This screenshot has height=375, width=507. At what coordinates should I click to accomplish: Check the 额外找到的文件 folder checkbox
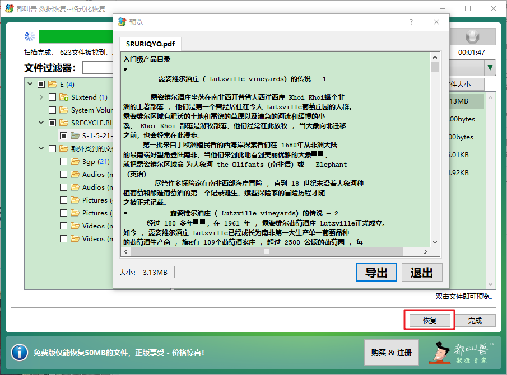53,148
